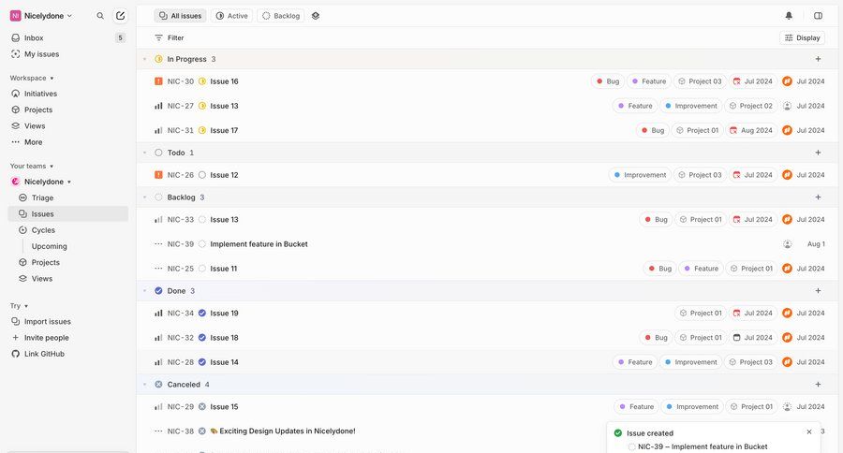Toggle the right sidebar panel icon

pyautogui.click(x=818, y=16)
